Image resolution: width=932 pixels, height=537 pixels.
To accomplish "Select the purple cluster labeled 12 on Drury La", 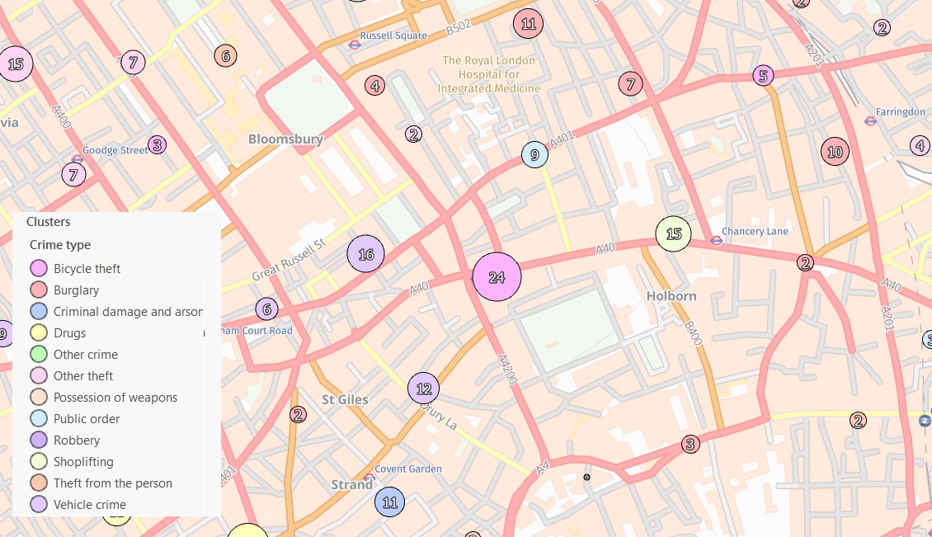I will coord(424,389).
